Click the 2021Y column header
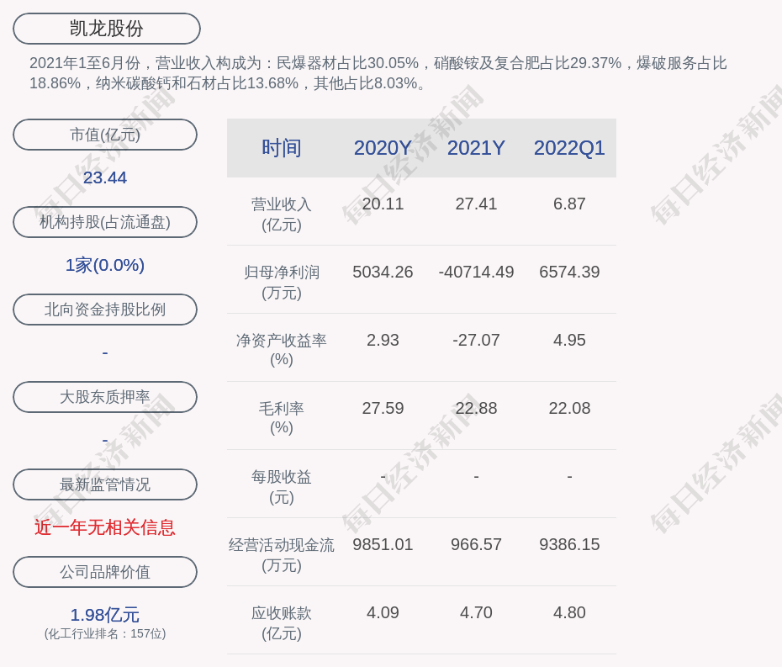This screenshot has height=667, width=782. (476, 148)
